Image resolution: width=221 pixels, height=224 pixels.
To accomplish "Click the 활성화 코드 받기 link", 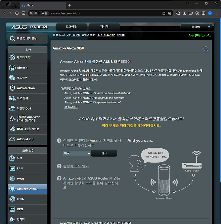I will coord(76,166).
